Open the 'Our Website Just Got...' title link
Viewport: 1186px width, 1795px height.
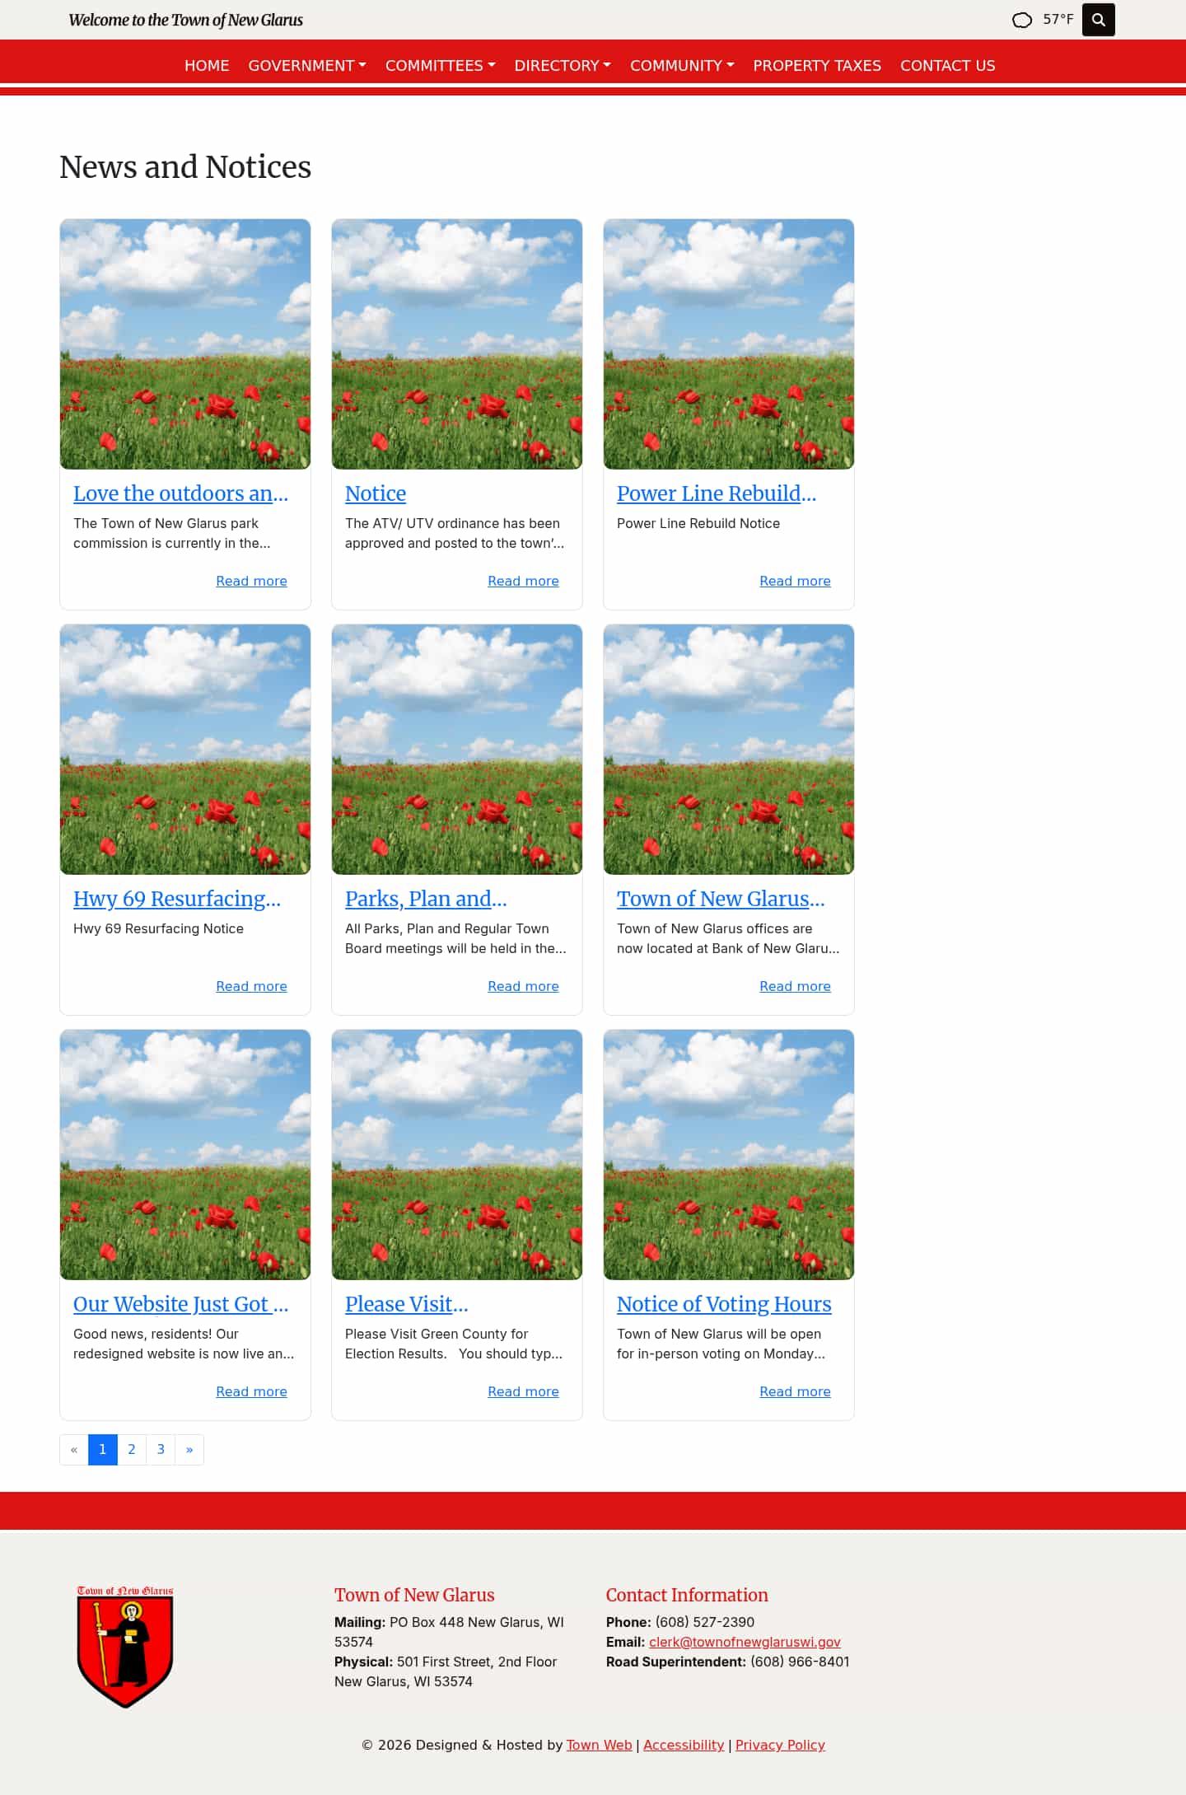pyautogui.click(x=180, y=1304)
